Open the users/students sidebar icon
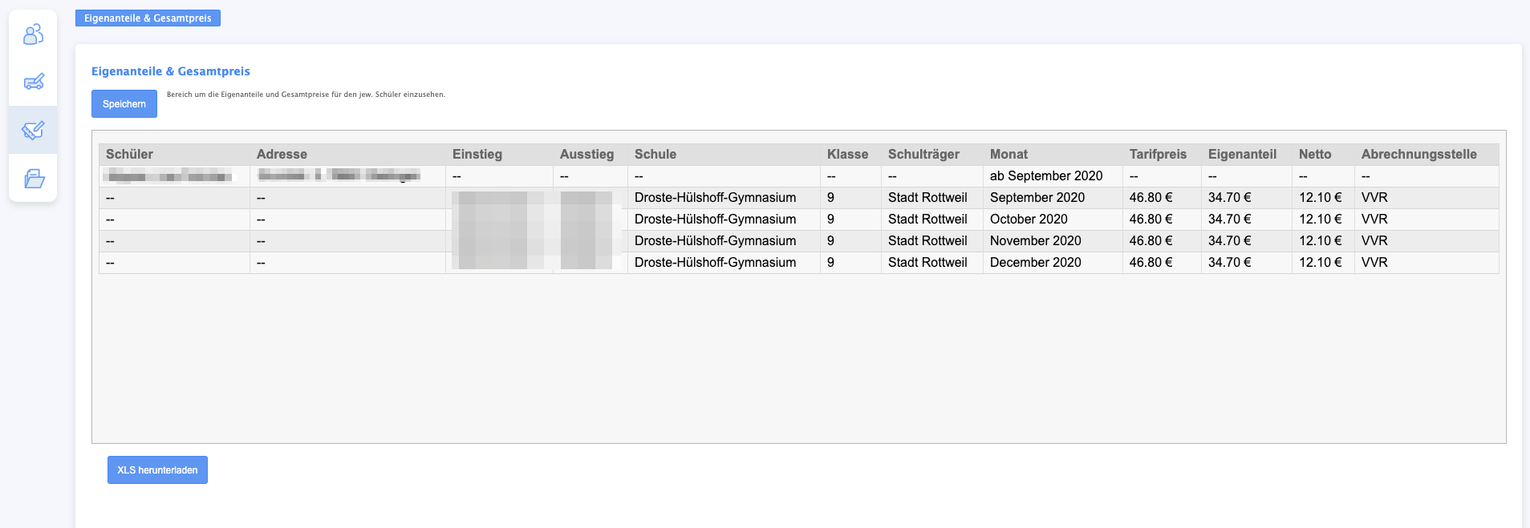Viewport: 1530px width, 528px height. [x=33, y=34]
